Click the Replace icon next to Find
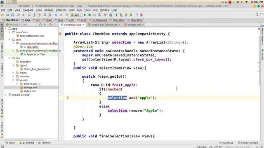Screen dimensions: 264x148 (x=50, y=15)
